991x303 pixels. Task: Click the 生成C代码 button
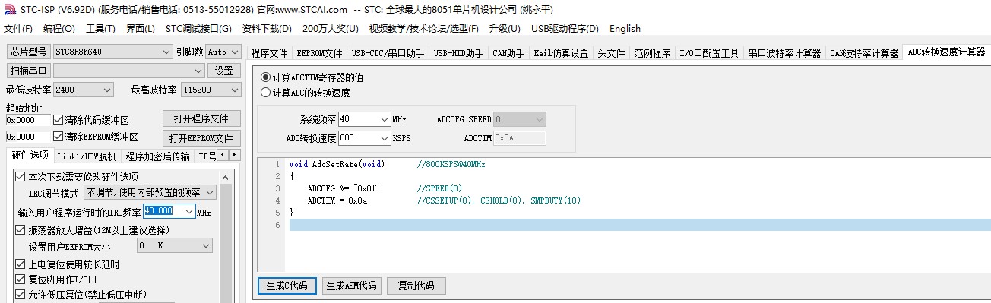click(287, 286)
